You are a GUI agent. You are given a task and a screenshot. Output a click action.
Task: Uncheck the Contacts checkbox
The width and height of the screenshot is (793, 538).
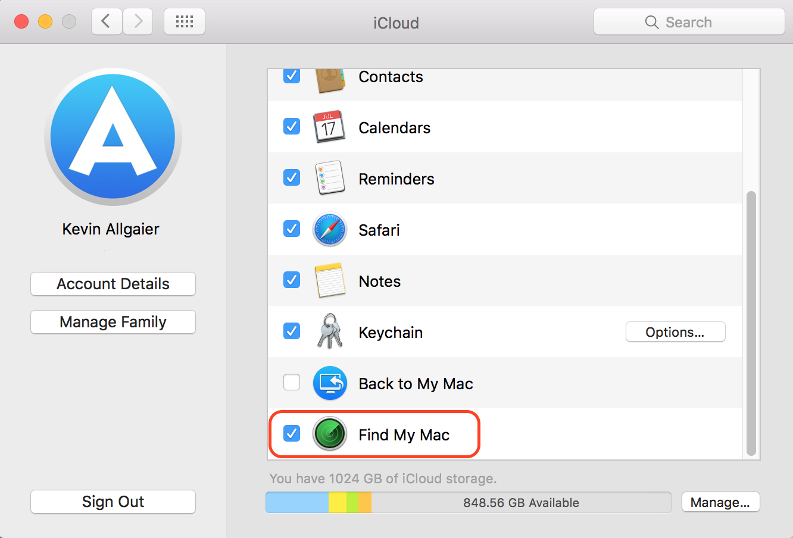(292, 76)
